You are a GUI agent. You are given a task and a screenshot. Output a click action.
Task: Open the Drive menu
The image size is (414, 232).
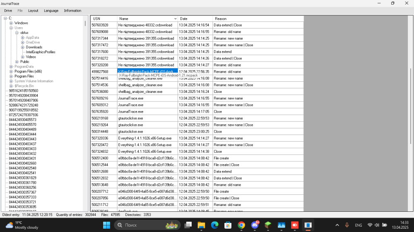[8, 11]
